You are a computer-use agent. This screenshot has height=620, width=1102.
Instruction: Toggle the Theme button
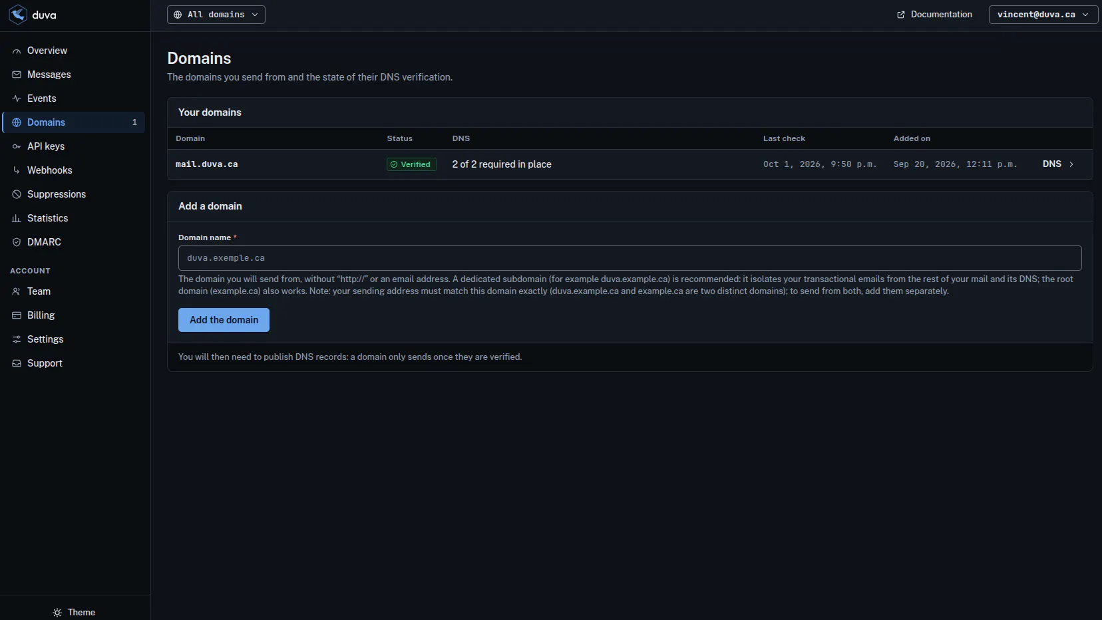point(74,613)
